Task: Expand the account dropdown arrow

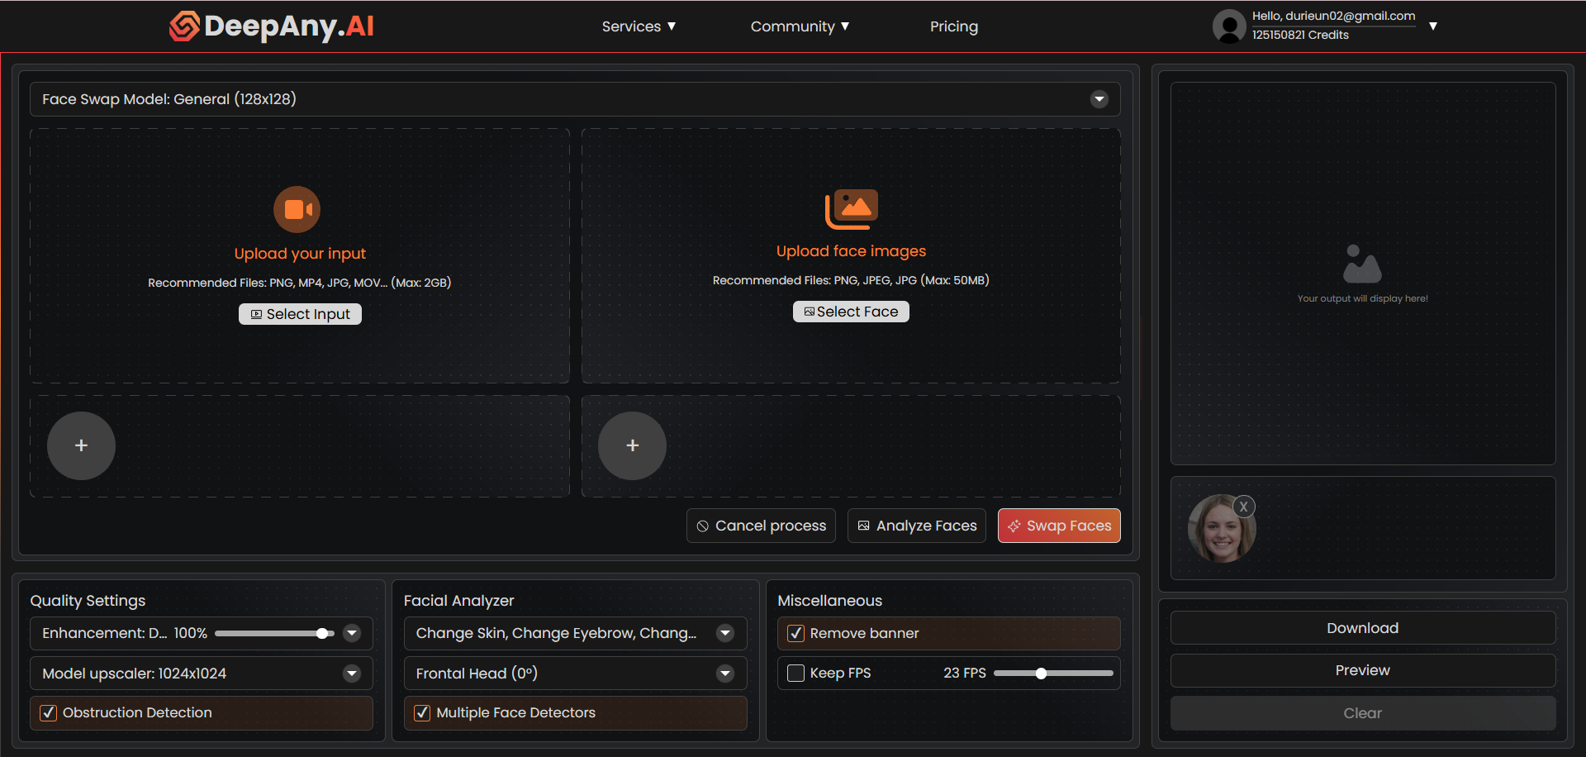Action: (x=1433, y=26)
